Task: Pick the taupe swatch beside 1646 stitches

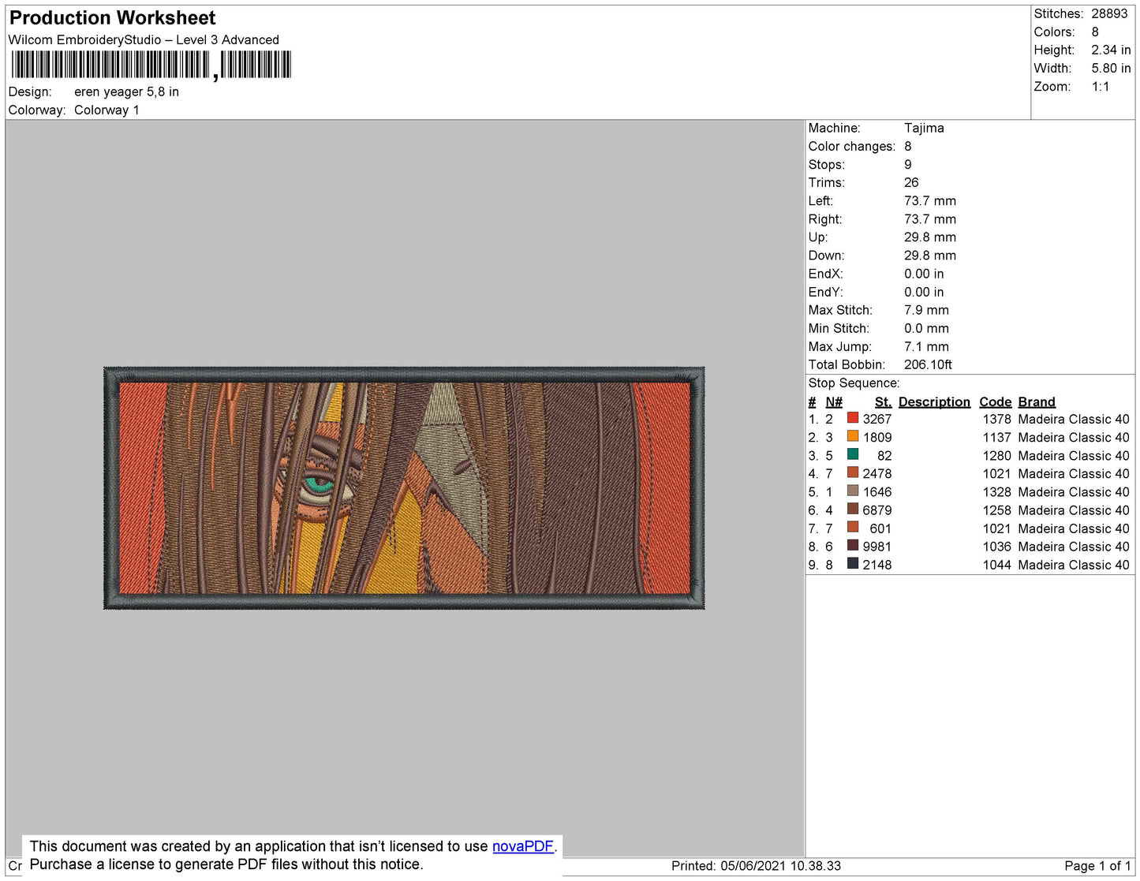Action: pyautogui.click(x=853, y=490)
